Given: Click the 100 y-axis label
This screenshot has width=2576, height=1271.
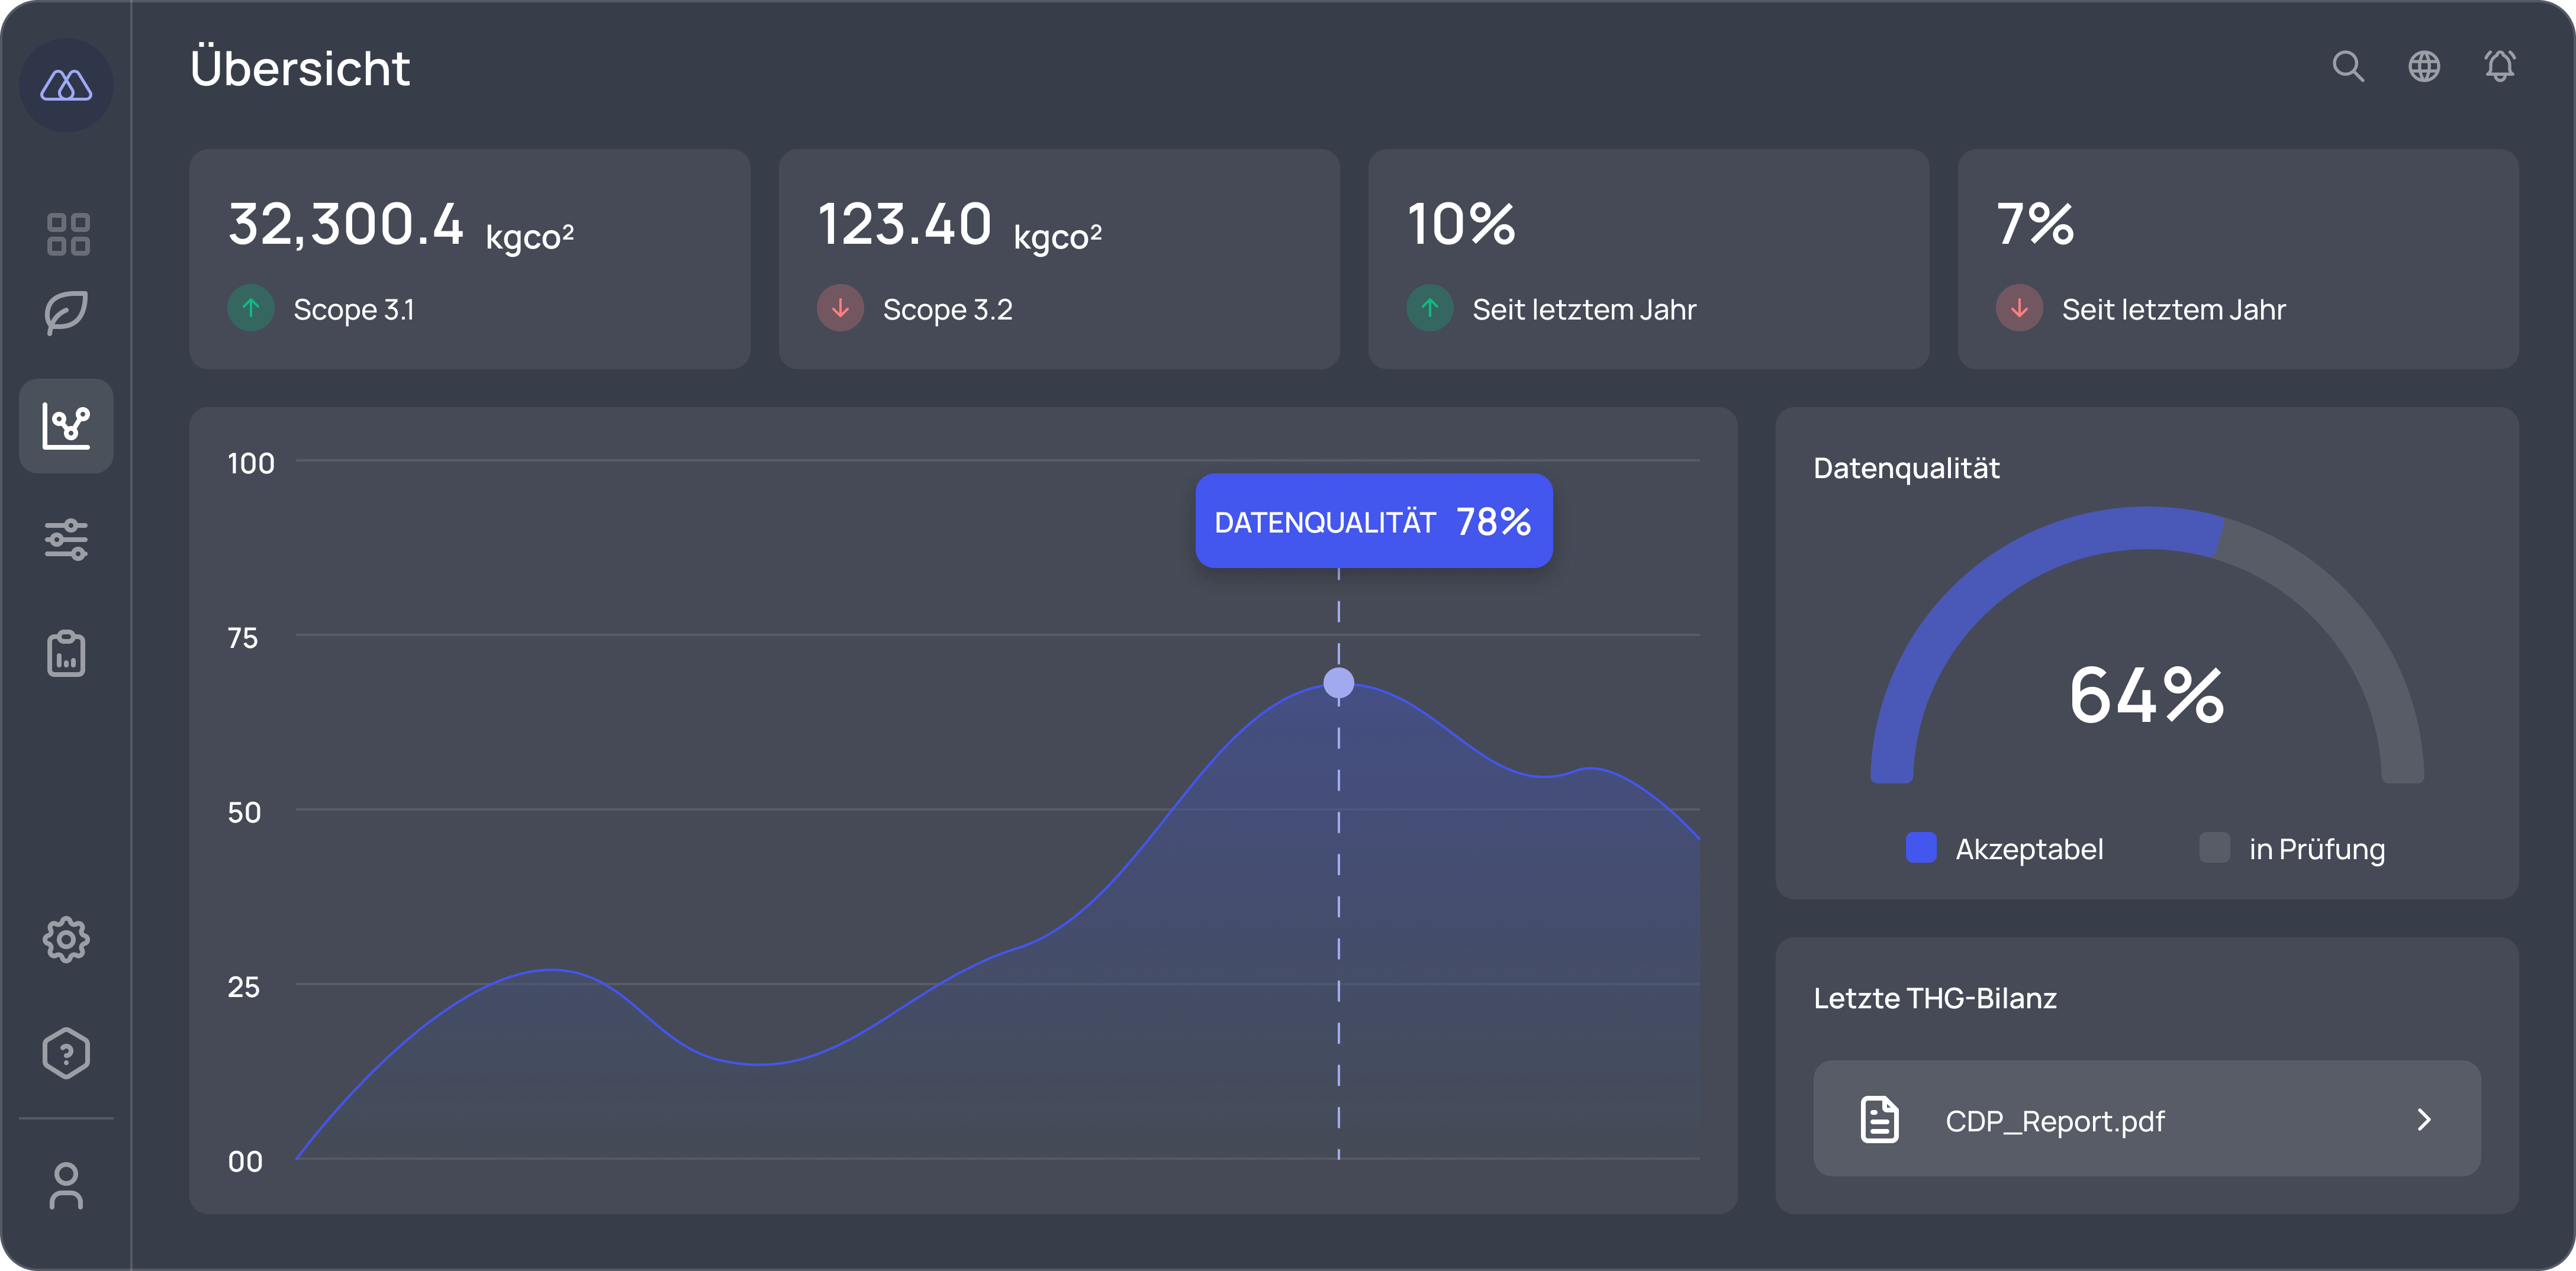Looking at the screenshot, I should 250,463.
